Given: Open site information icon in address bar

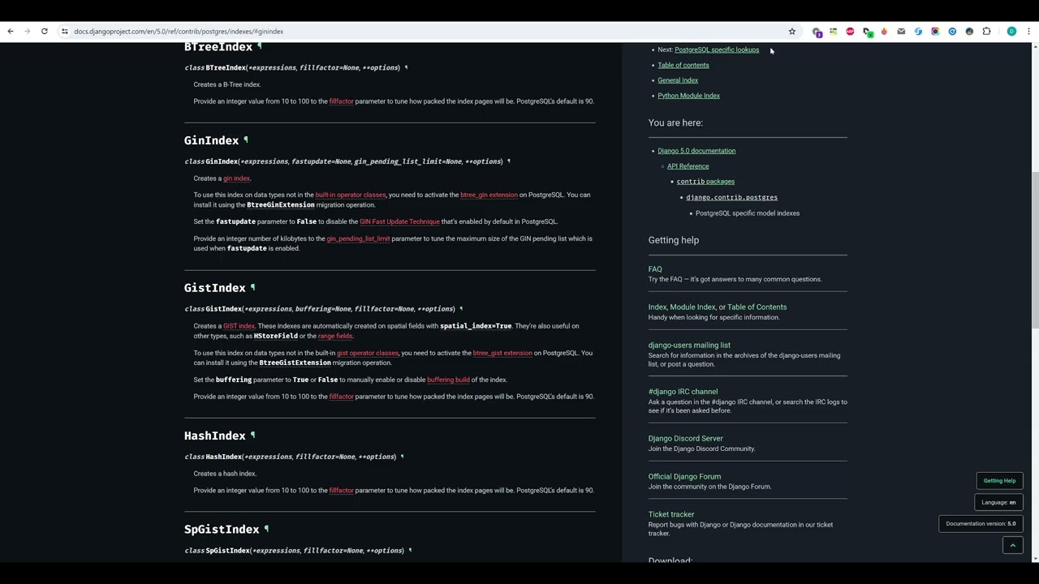Looking at the screenshot, I should (64, 32).
